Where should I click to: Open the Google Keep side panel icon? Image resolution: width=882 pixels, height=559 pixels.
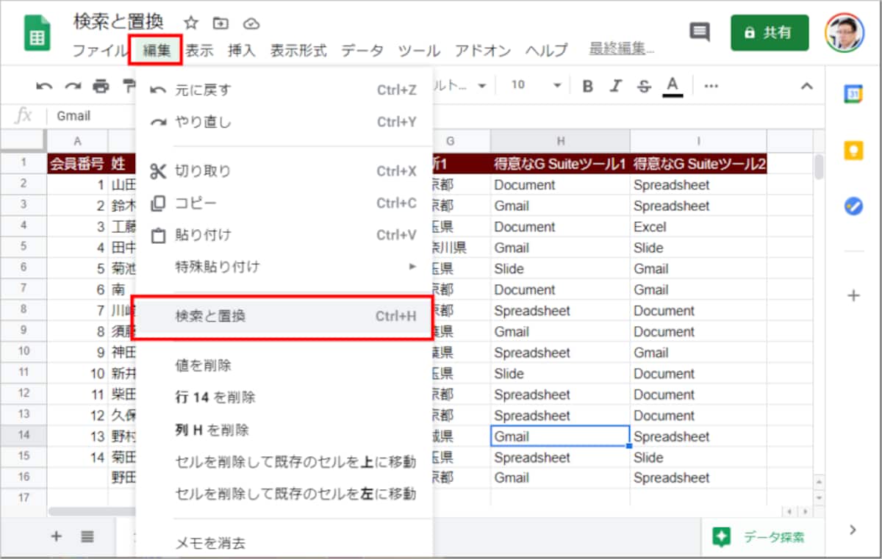pyautogui.click(x=853, y=151)
